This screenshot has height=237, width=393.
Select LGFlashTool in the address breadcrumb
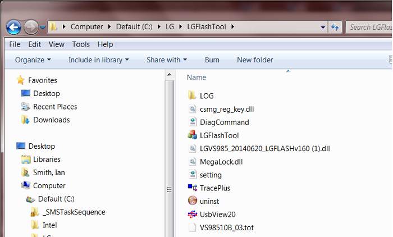point(207,26)
